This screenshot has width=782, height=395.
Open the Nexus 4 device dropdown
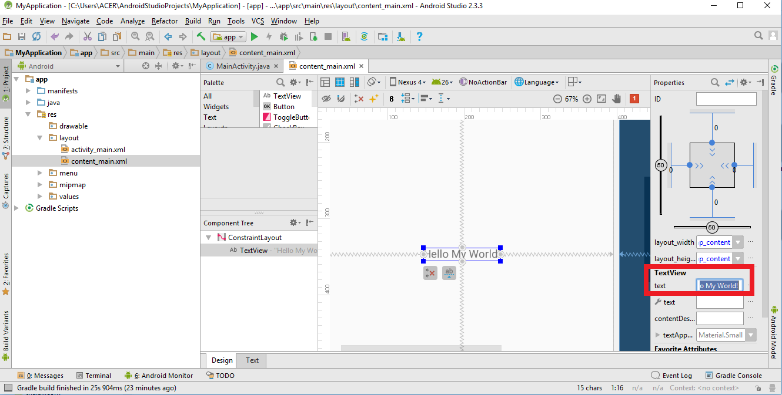coord(407,82)
